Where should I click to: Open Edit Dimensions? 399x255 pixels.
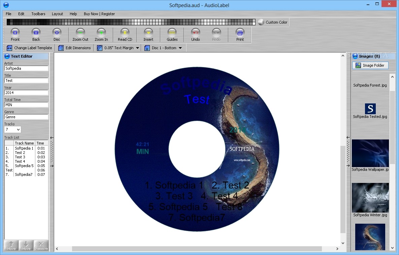[74, 48]
